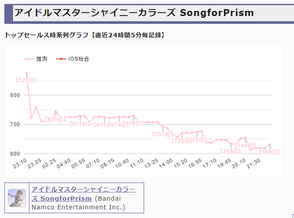Click the 768位 chart label

(269, 152)
